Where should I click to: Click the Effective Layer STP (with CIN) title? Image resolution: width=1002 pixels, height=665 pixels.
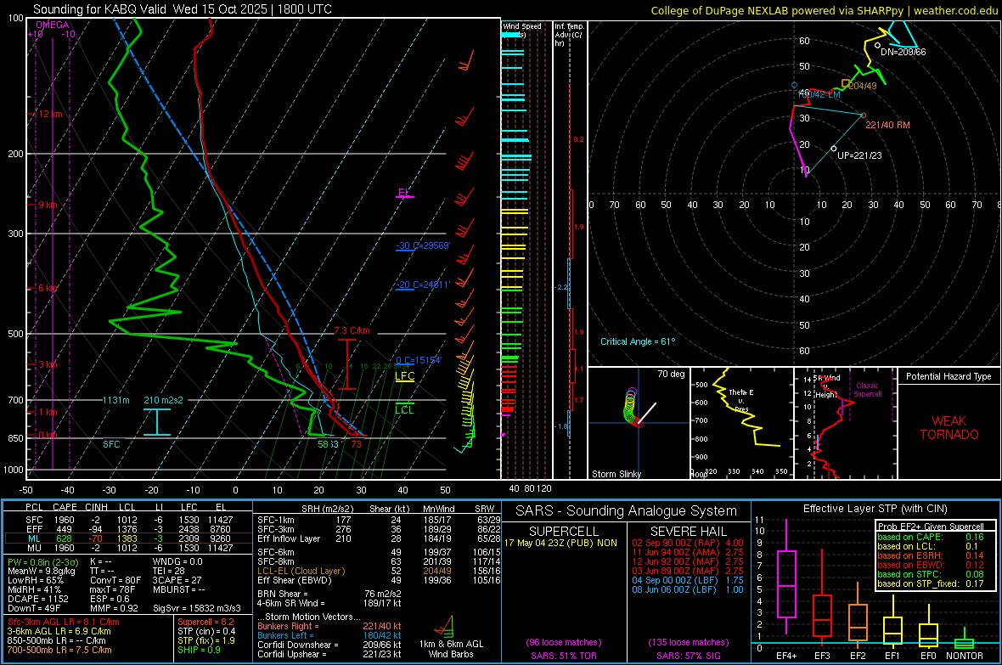point(875,509)
